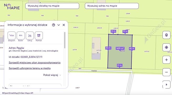Select parcel 126/13 on the map

click(76, 27)
